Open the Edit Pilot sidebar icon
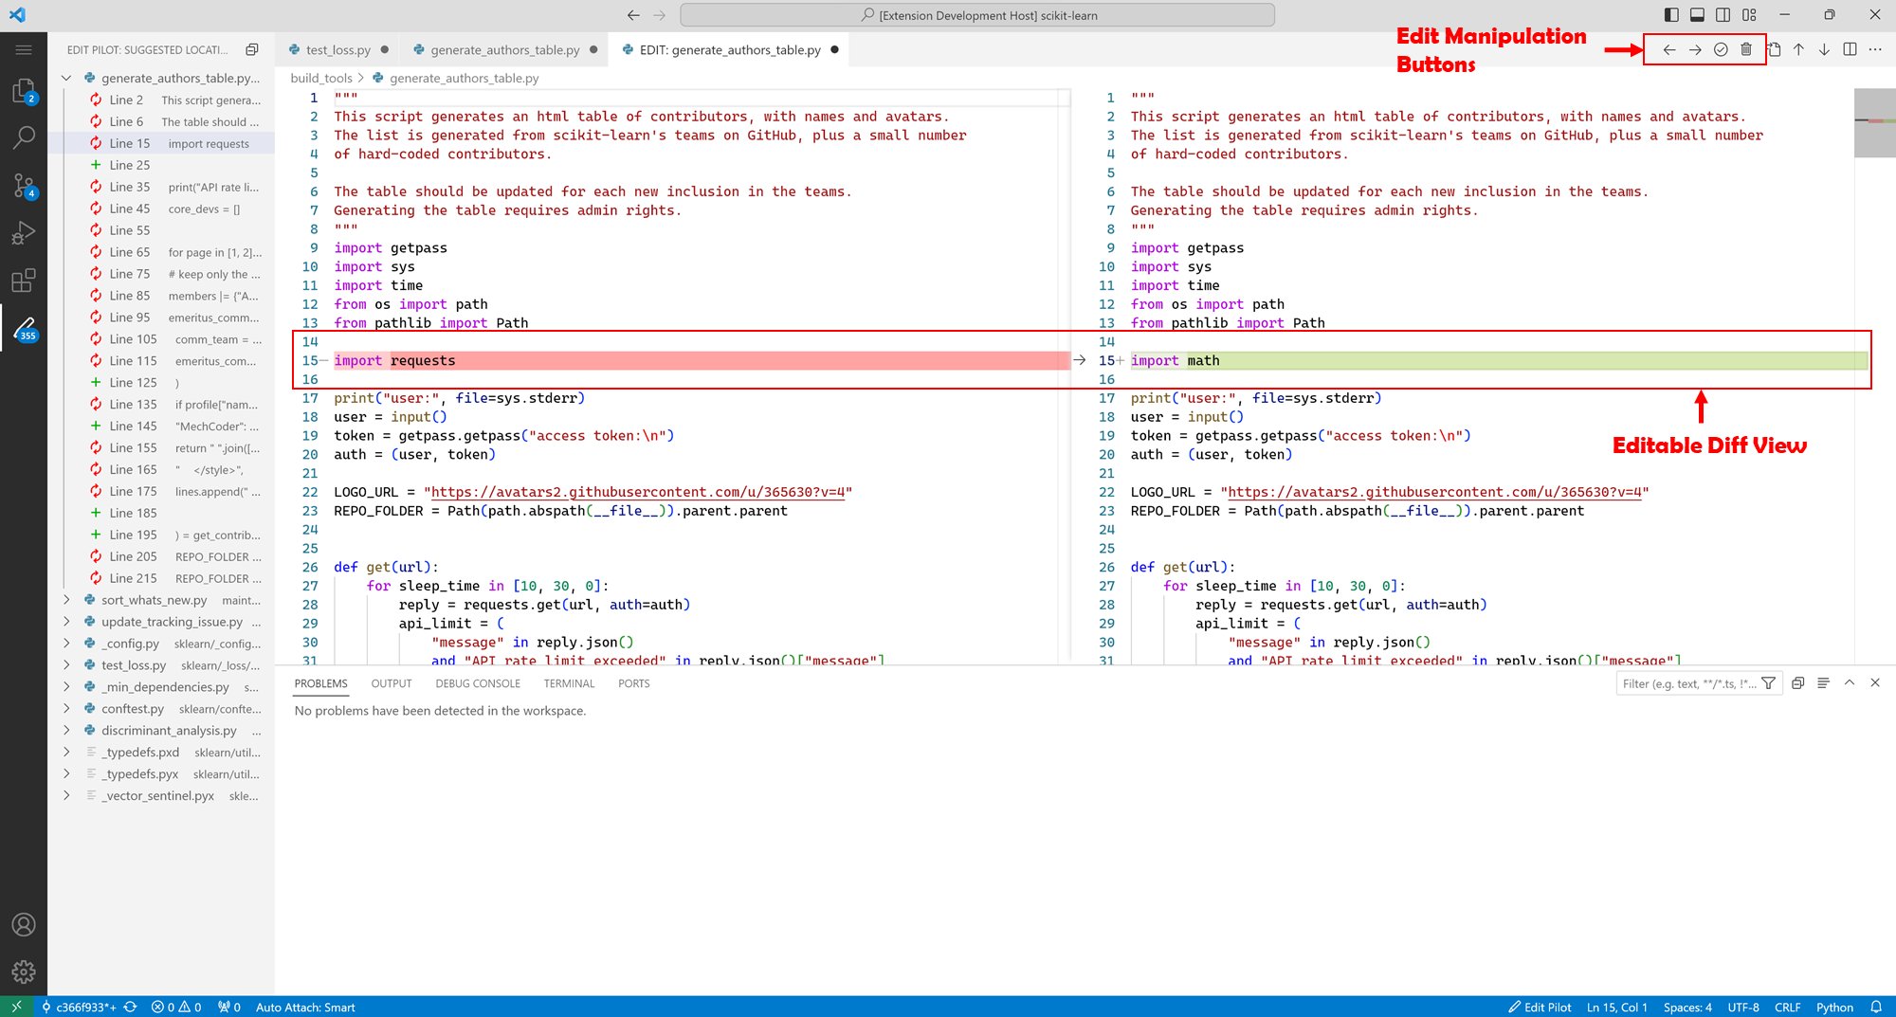 (x=24, y=329)
